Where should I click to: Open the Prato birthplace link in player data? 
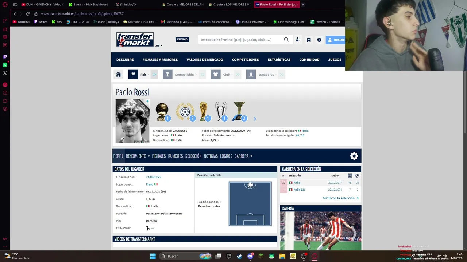pyautogui.click(x=150, y=184)
